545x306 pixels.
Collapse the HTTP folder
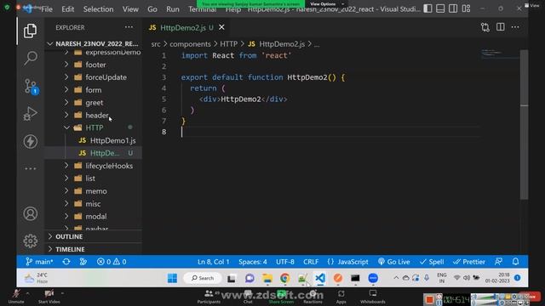(x=93, y=127)
